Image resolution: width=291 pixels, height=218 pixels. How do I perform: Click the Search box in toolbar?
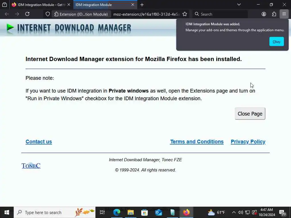tap(220, 14)
